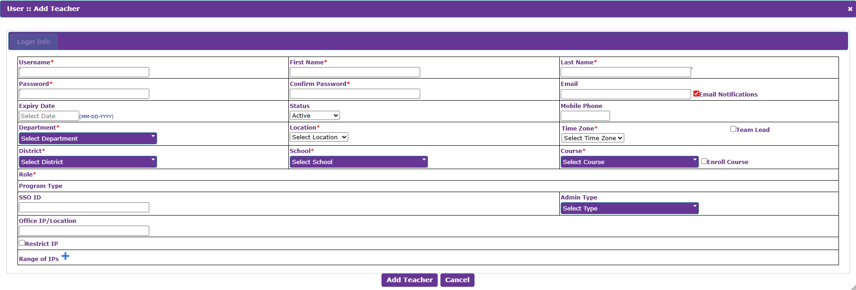Click the Username input field
856x290 pixels.
(x=84, y=72)
